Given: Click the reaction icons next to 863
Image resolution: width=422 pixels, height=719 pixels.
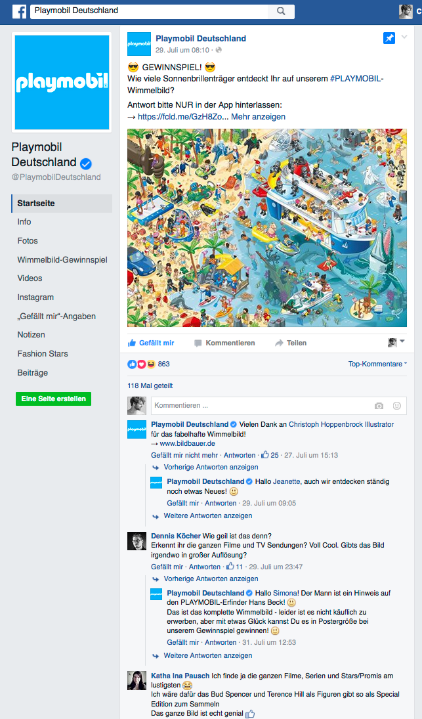Looking at the screenshot, I should click(x=141, y=364).
